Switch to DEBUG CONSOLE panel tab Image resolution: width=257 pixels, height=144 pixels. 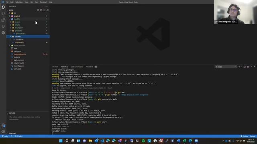(77, 67)
